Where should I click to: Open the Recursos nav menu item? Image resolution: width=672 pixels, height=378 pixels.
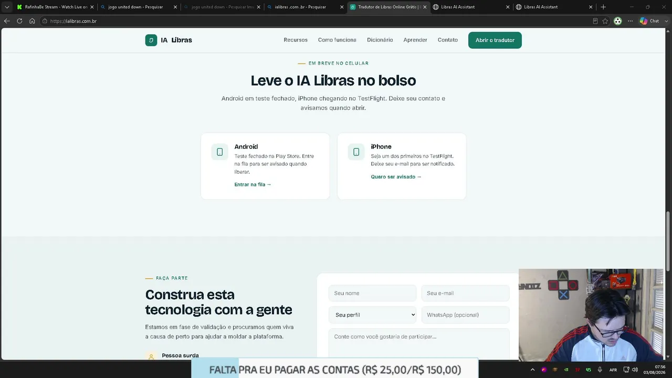[296, 40]
